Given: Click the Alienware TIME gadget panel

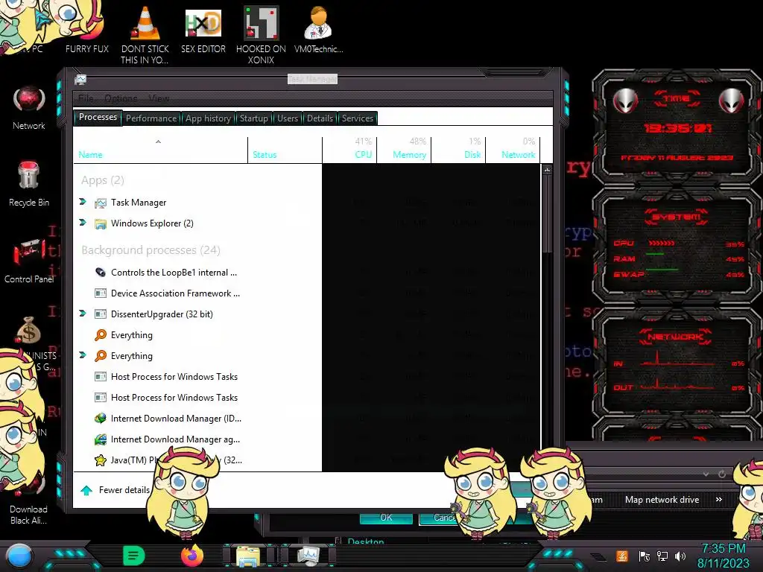Looking at the screenshot, I should (x=677, y=128).
